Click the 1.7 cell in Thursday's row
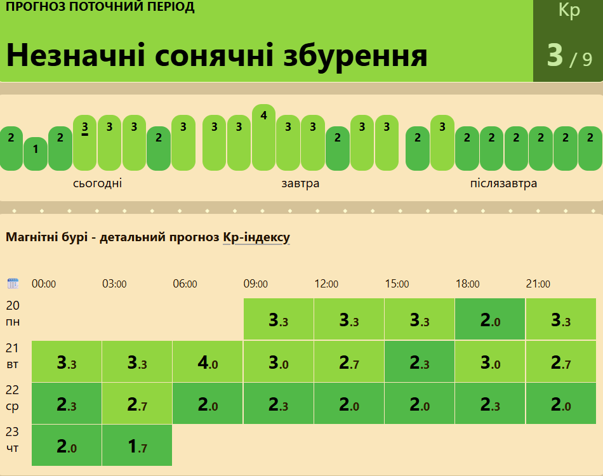This screenshot has height=476, width=603. pos(137,446)
